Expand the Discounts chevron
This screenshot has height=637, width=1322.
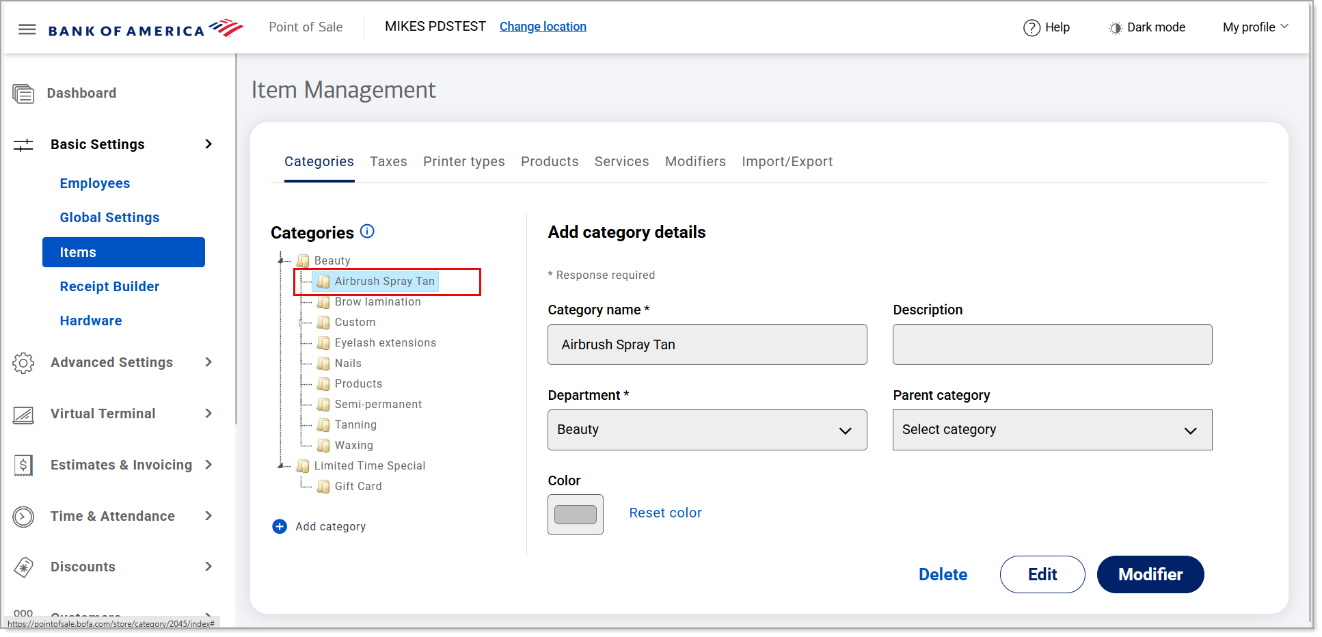coord(208,567)
